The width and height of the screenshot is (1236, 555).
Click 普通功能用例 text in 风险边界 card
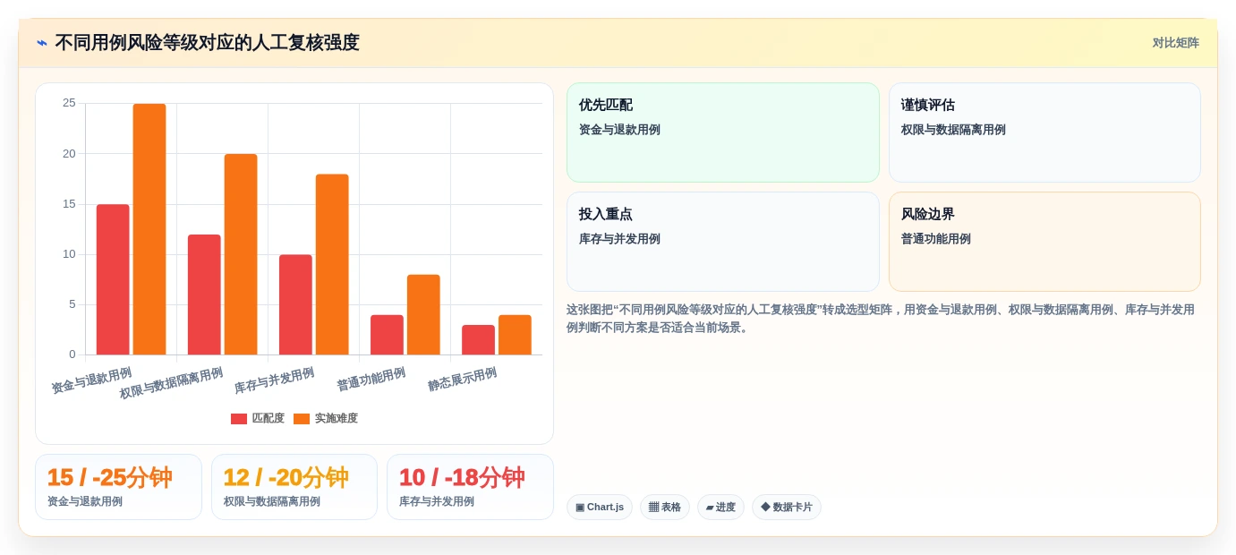point(936,239)
